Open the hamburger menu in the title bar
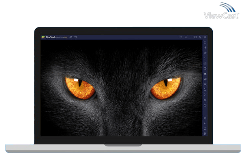244x167 pixels. coord(186,37)
